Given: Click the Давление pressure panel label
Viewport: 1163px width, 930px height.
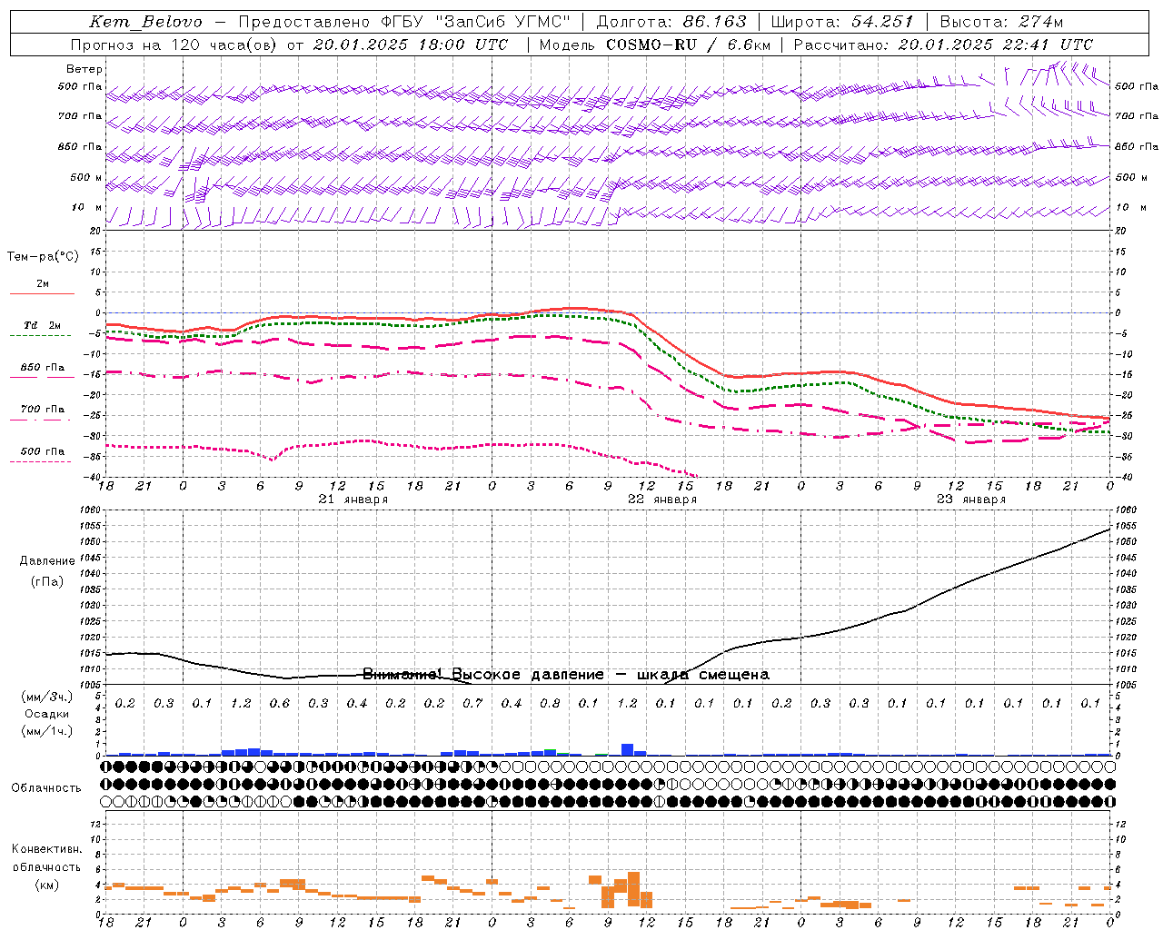Looking at the screenshot, I should [46, 561].
